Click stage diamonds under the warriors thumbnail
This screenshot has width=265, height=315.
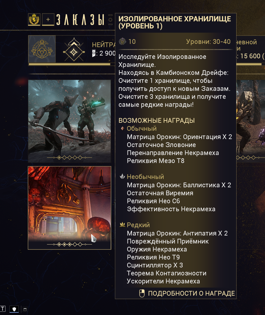69,158
